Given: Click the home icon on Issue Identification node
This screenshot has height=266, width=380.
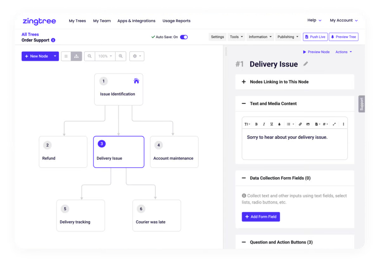Looking at the screenshot, I should click(137, 81).
